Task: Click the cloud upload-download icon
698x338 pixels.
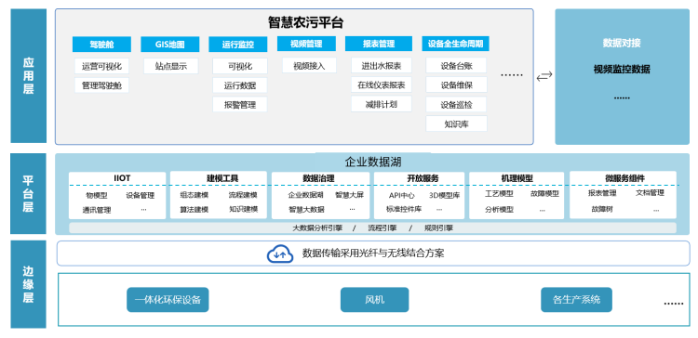Action: point(280,253)
